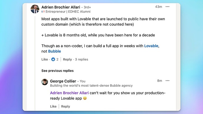Open the Lovable company link
203x114 pixels.
tap(151, 46)
